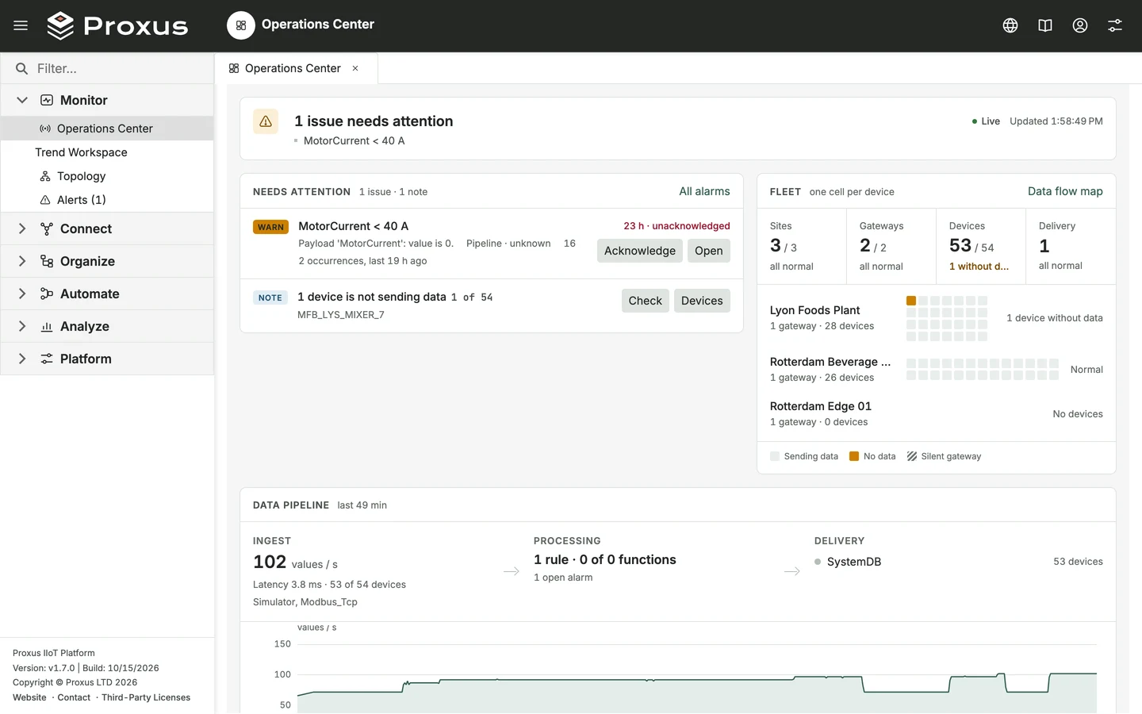1142x714 pixels.
Task: Click the Sites fleet summary cell
Action: 802,246
